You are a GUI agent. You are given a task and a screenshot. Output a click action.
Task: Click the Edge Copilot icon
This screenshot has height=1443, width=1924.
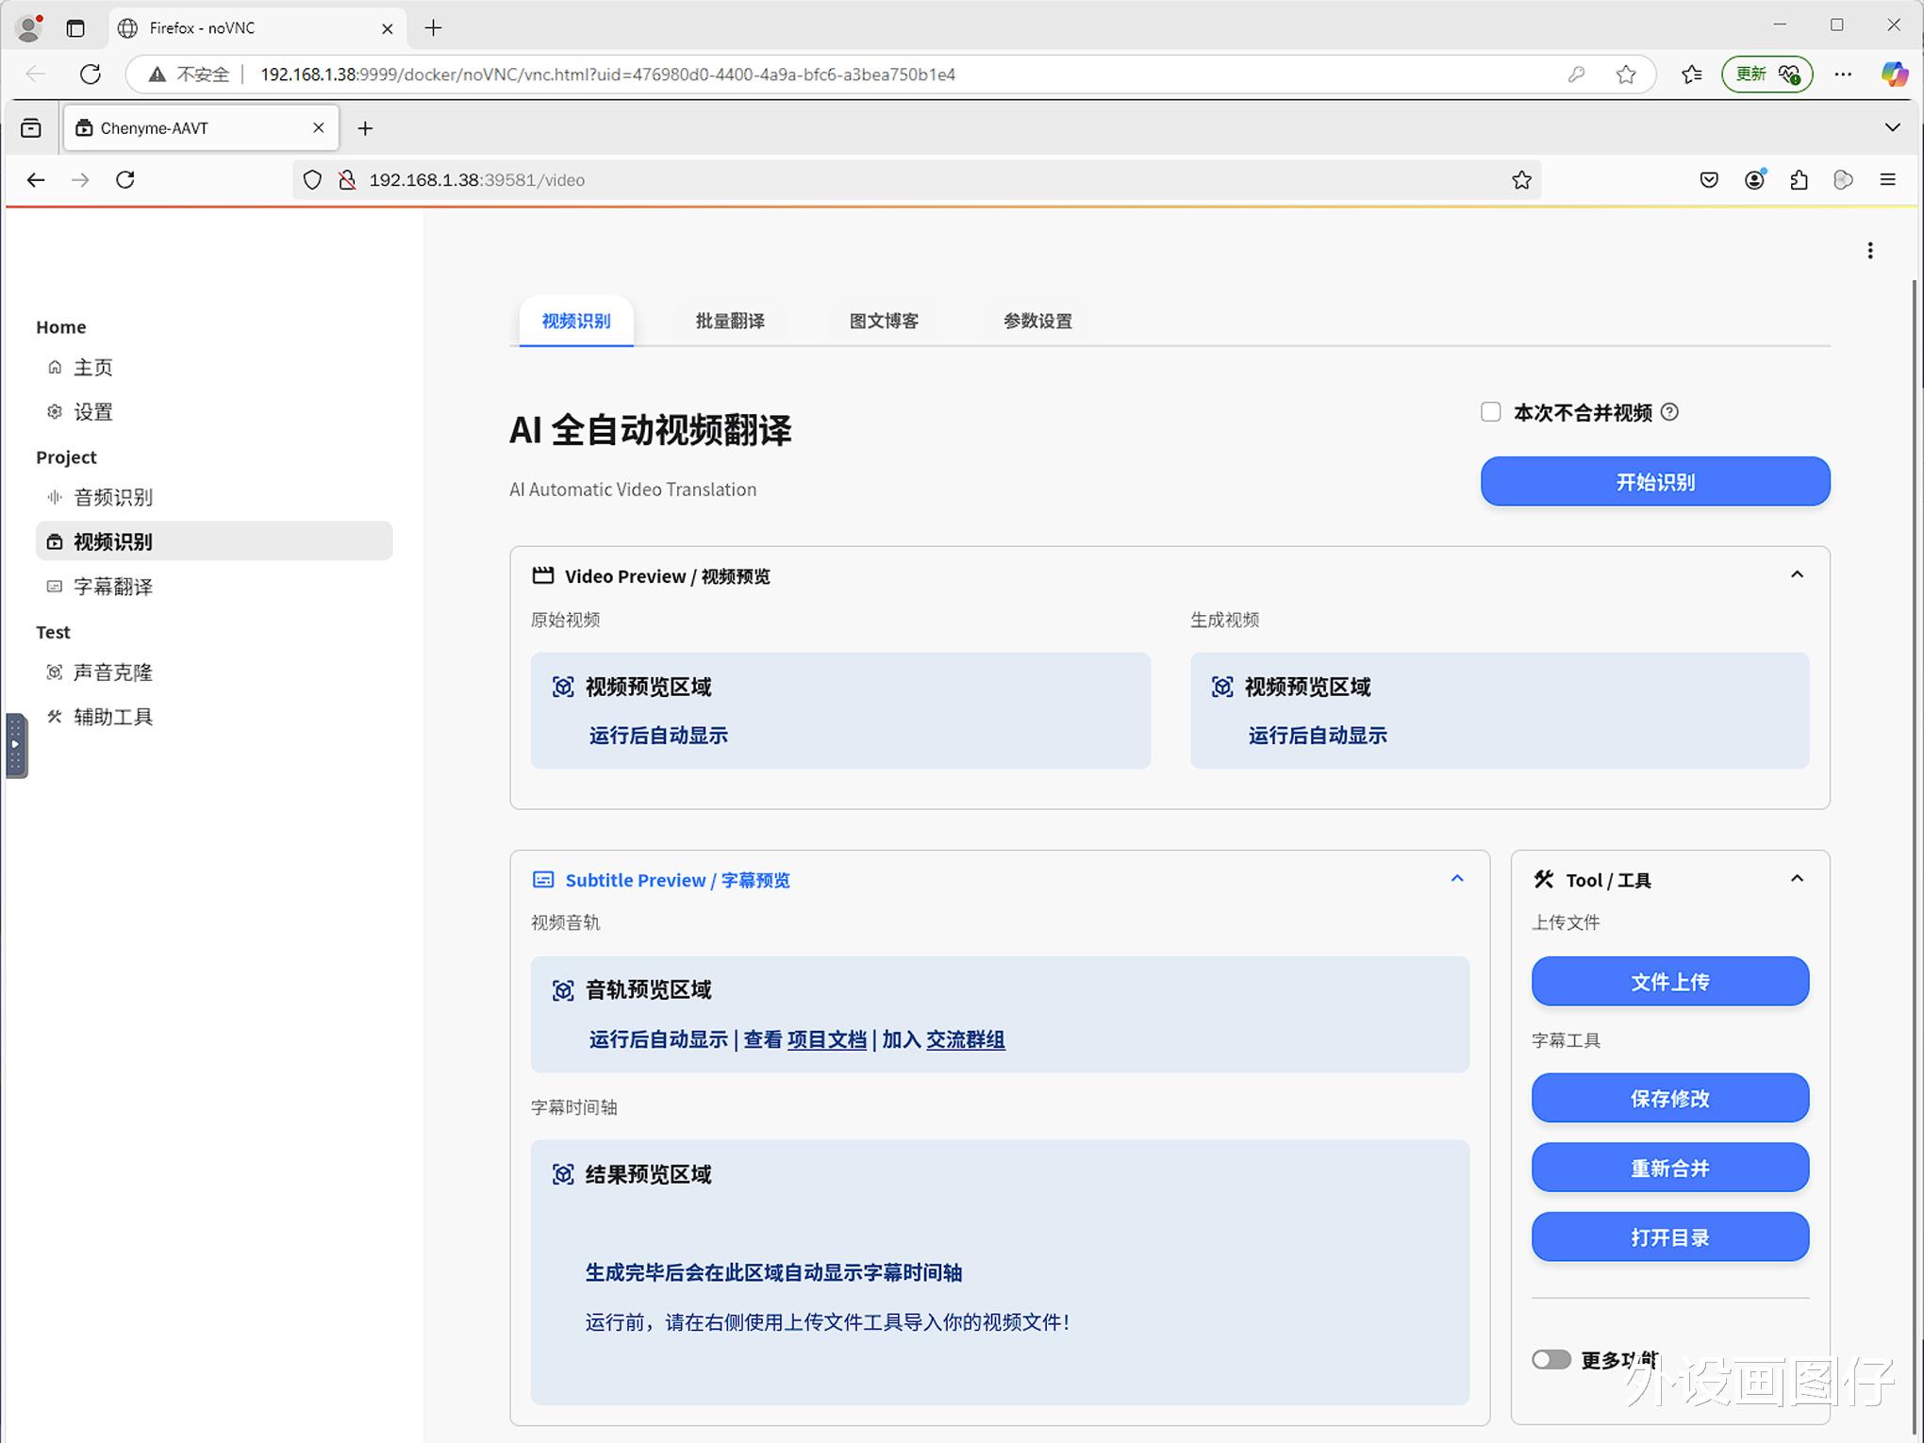(1894, 75)
